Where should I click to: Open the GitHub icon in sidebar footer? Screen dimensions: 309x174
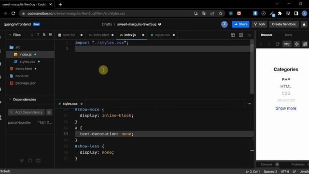click(x=30, y=160)
